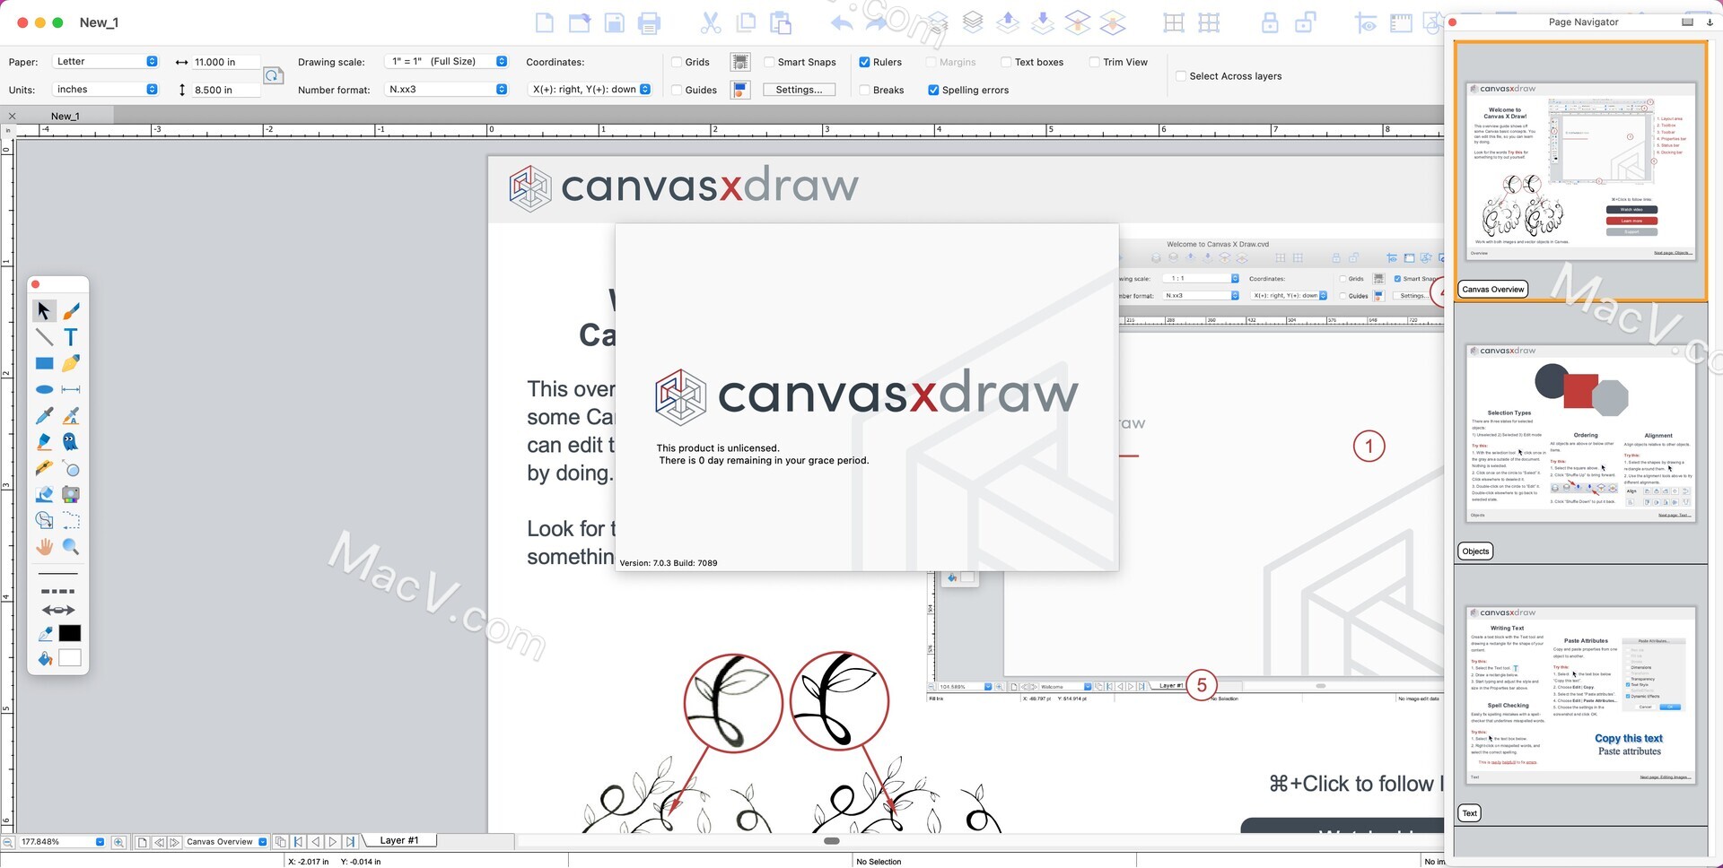Click the Settings... button

pos(799,90)
